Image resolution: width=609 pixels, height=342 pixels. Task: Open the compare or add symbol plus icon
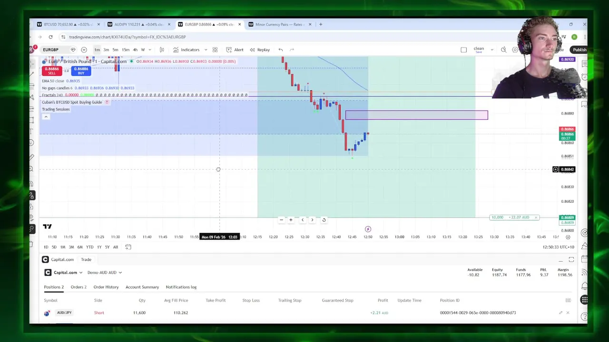coord(84,49)
